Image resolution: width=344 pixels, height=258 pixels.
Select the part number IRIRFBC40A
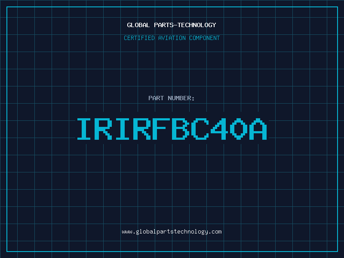coord(172,129)
